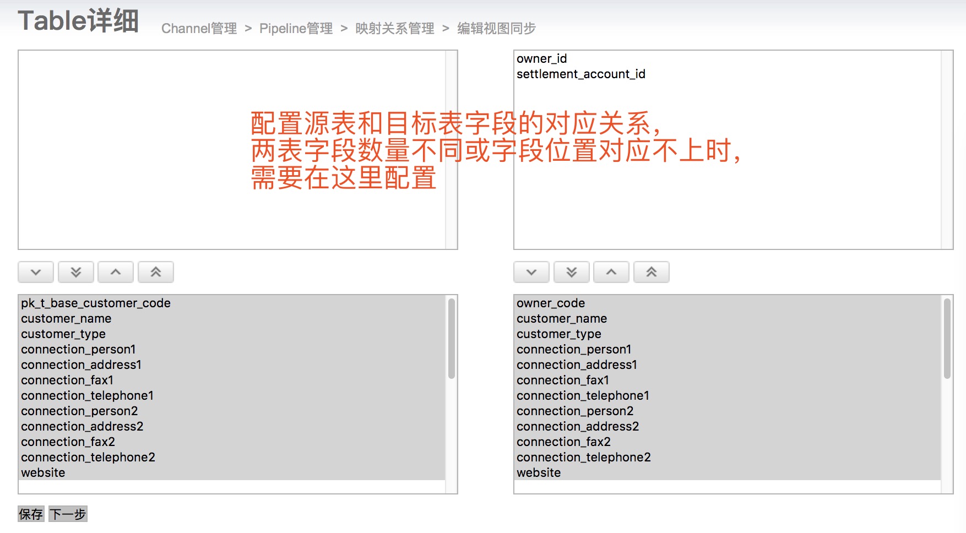Select customer_type in target lower list
Screen dimensions: 966x533
(x=728, y=334)
